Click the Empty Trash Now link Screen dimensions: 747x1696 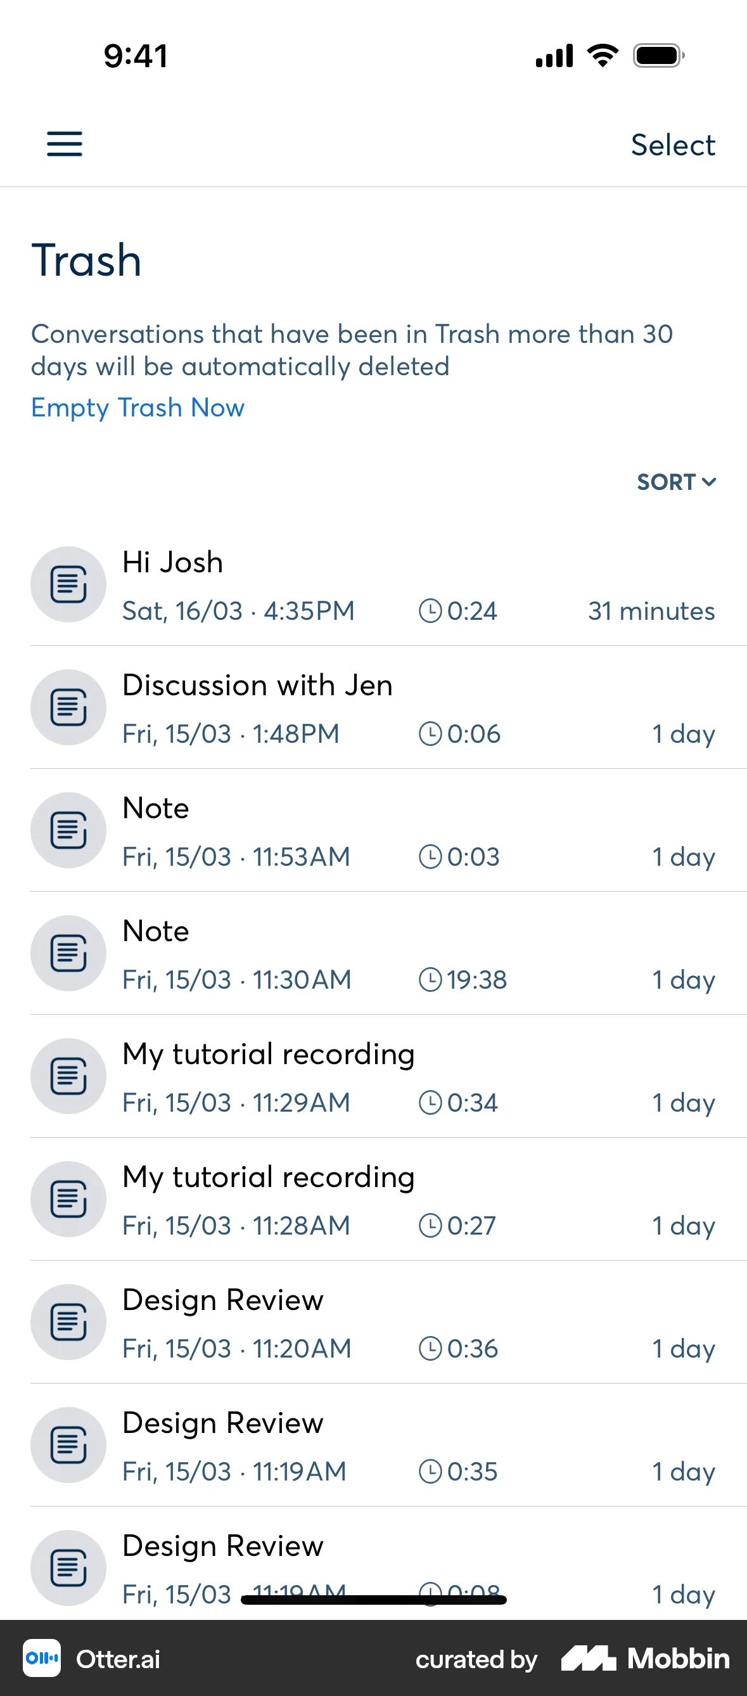137,408
